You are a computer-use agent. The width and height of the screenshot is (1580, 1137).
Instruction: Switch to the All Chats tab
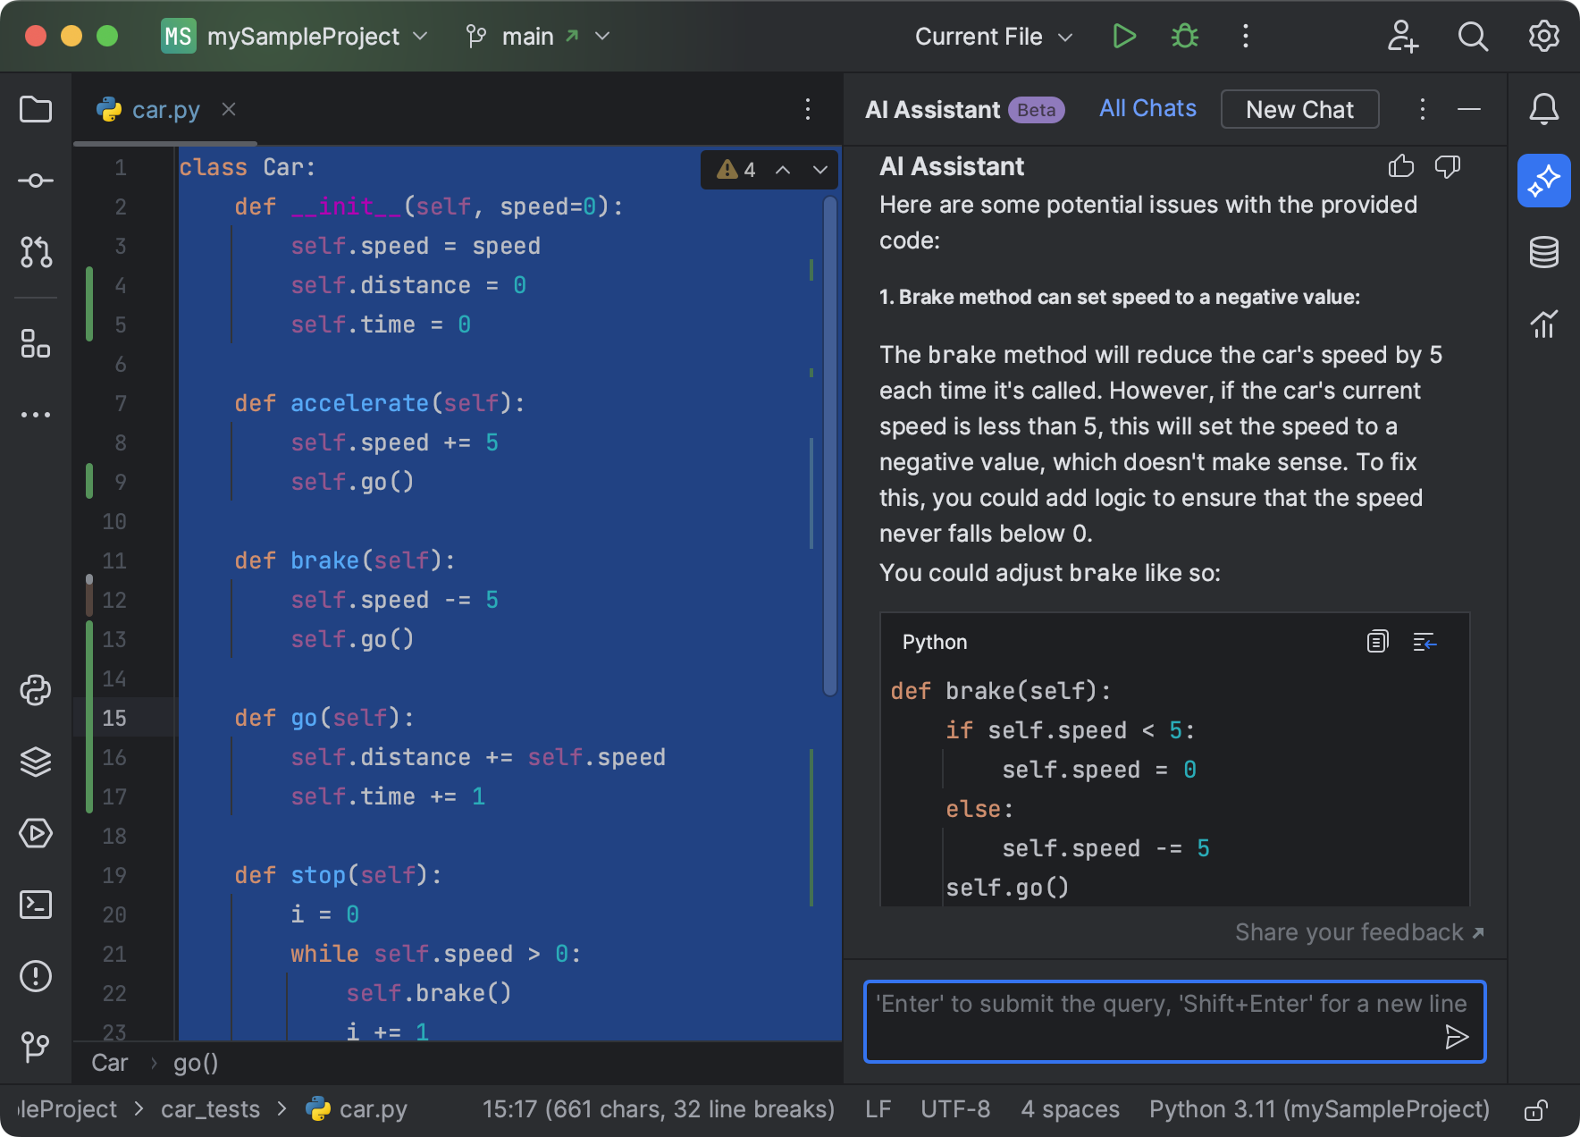1147,108
